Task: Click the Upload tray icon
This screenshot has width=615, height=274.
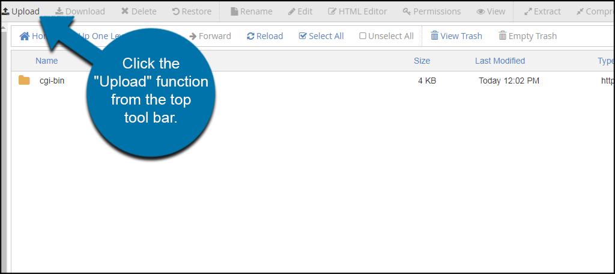Action: tap(5, 12)
